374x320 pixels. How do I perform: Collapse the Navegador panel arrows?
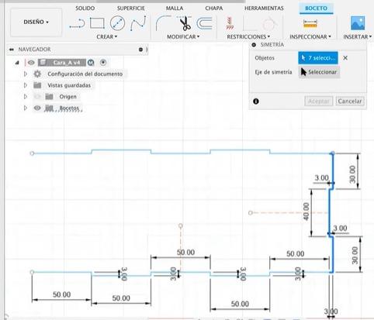click(x=12, y=50)
